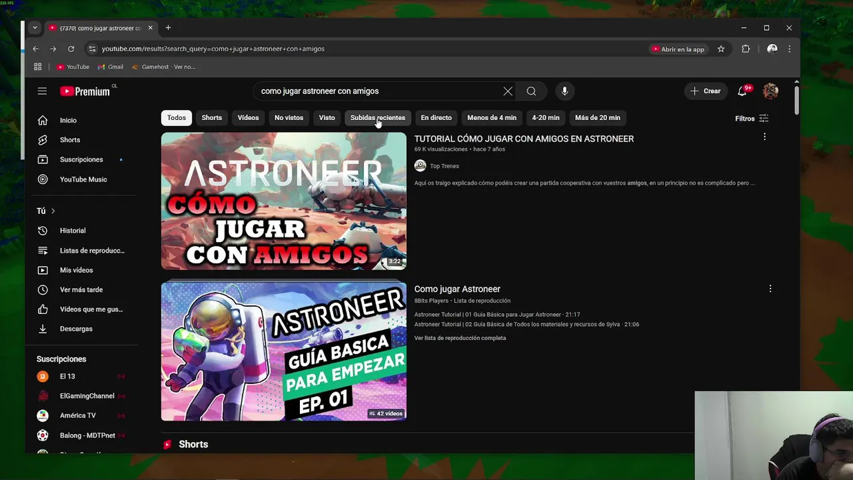
Task: Clear the search box with the X icon
Action: tap(508, 91)
